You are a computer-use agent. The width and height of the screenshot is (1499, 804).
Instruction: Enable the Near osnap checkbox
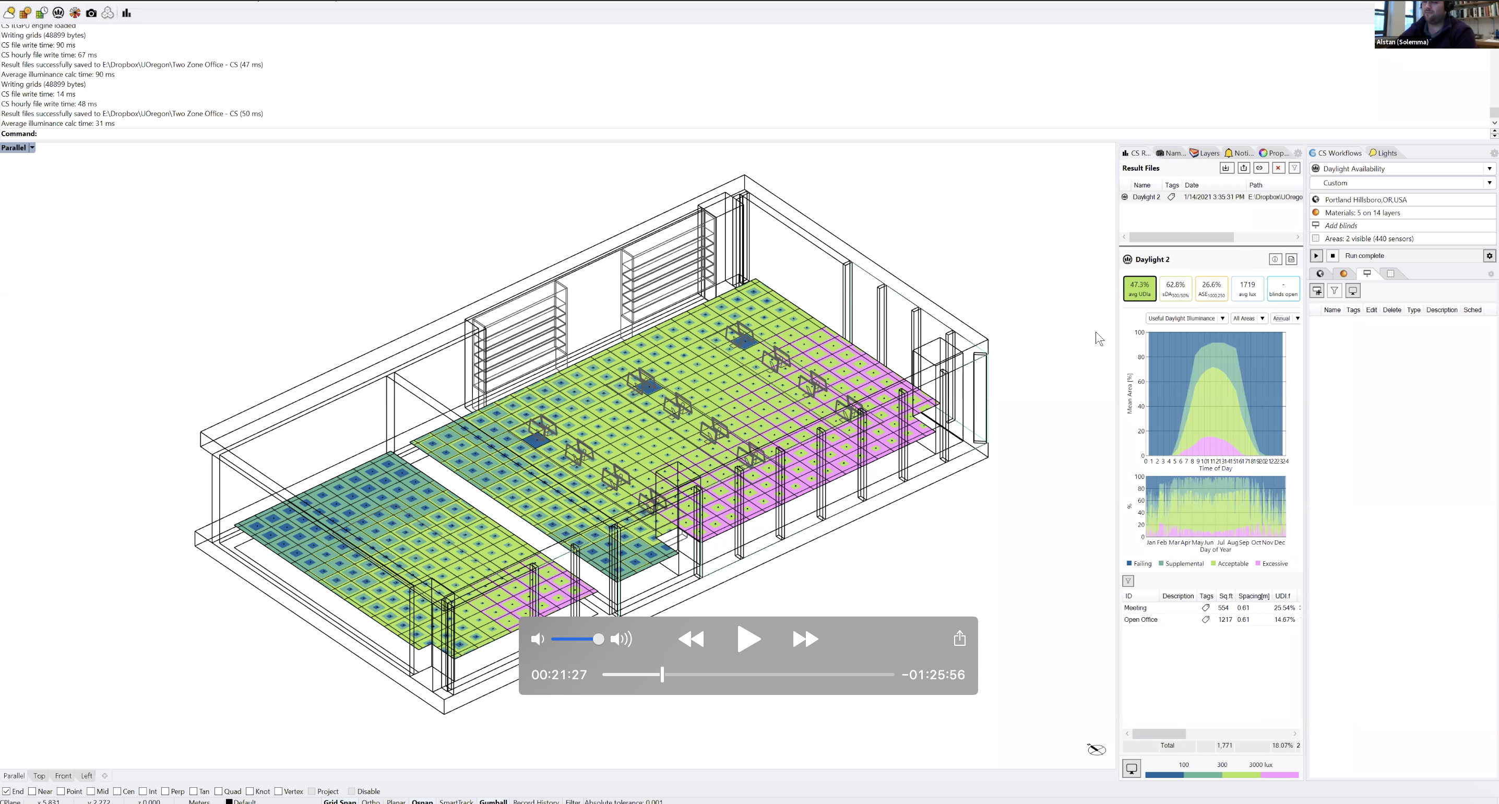coord(32,791)
